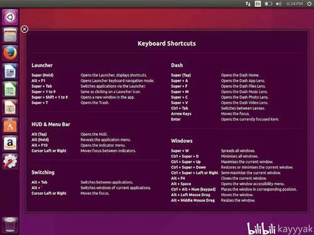Click the Ctrl + Tab shortcut text
Image resolution: width=314 pixels, height=235 pixels.
click(180, 108)
